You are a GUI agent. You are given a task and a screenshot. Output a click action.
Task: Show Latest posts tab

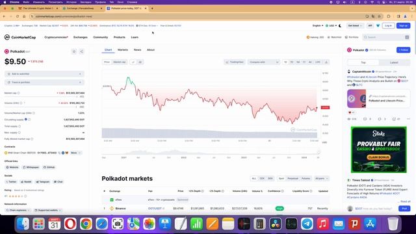click(394, 62)
